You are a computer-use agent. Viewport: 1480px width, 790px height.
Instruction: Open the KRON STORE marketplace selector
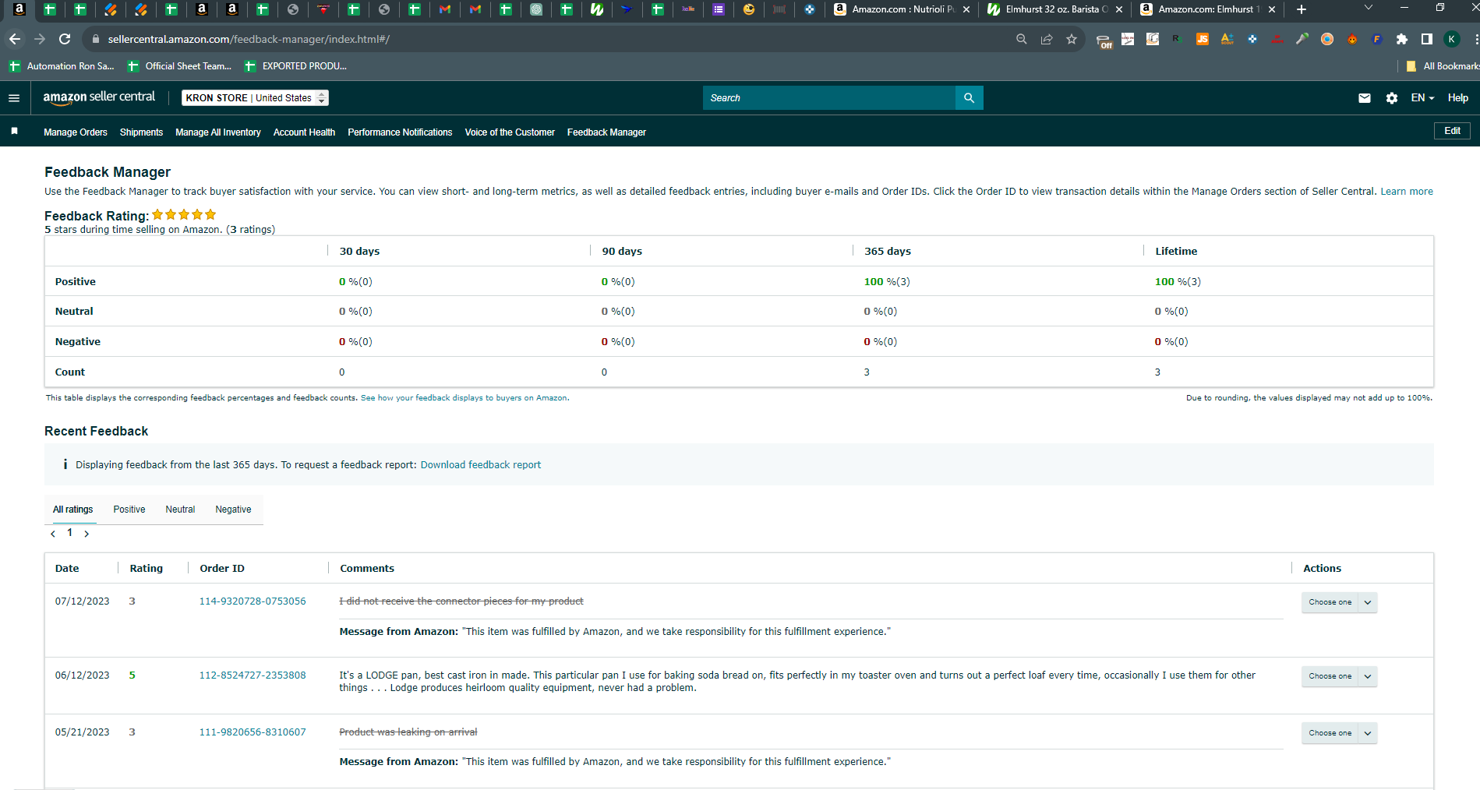click(255, 98)
